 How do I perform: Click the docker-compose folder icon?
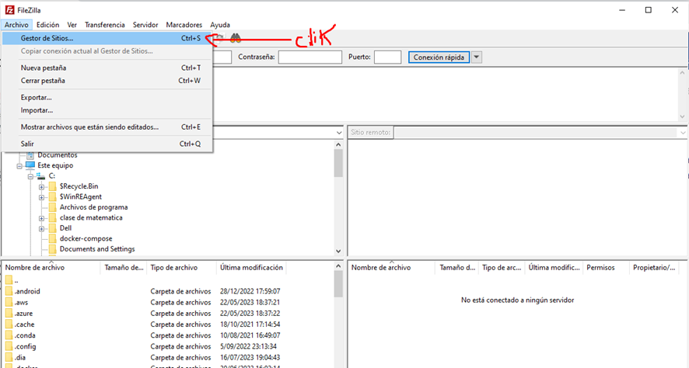52,239
